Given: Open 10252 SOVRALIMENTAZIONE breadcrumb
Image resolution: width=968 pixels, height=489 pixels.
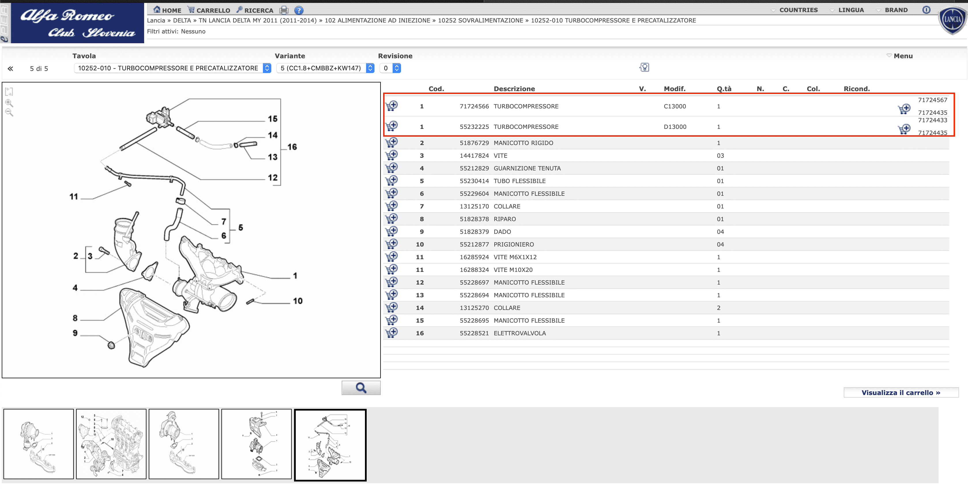Looking at the screenshot, I should [x=480, y=20].
